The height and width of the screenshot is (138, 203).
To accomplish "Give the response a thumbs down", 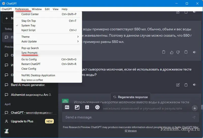I will (178, 52).
